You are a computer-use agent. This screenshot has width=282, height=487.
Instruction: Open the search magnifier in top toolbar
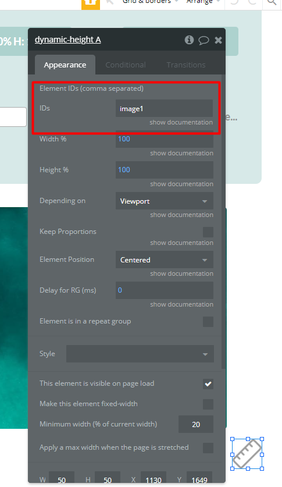point(272,2)
